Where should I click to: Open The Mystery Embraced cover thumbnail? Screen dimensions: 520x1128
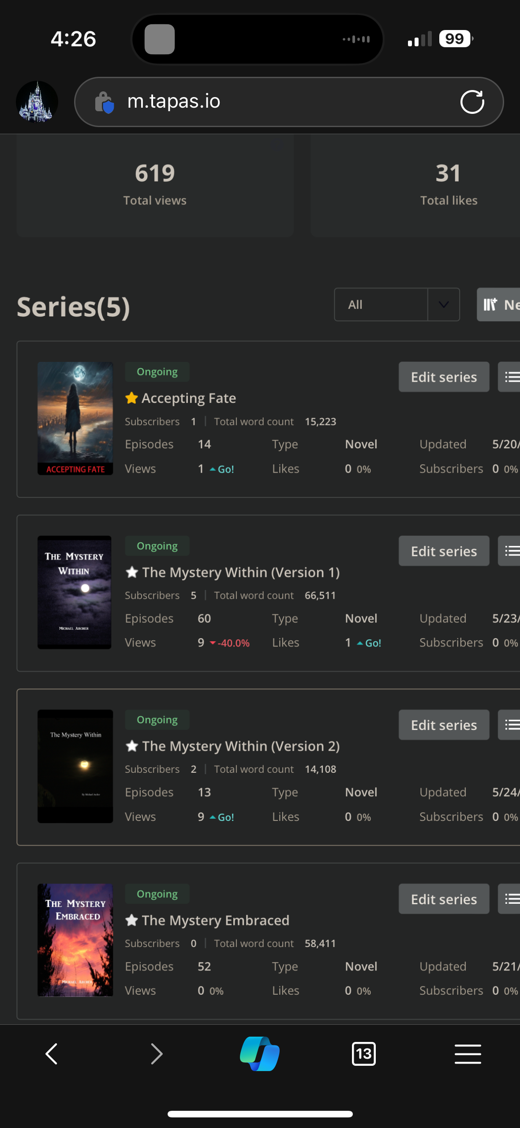[x=75, y=940]
